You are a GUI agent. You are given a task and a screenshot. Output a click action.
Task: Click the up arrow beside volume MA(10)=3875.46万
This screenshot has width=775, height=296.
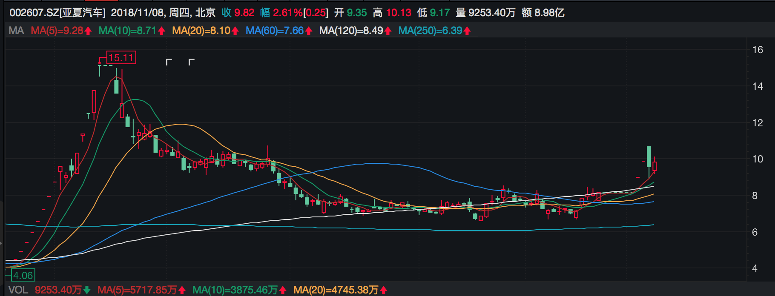tap(283, 290)
